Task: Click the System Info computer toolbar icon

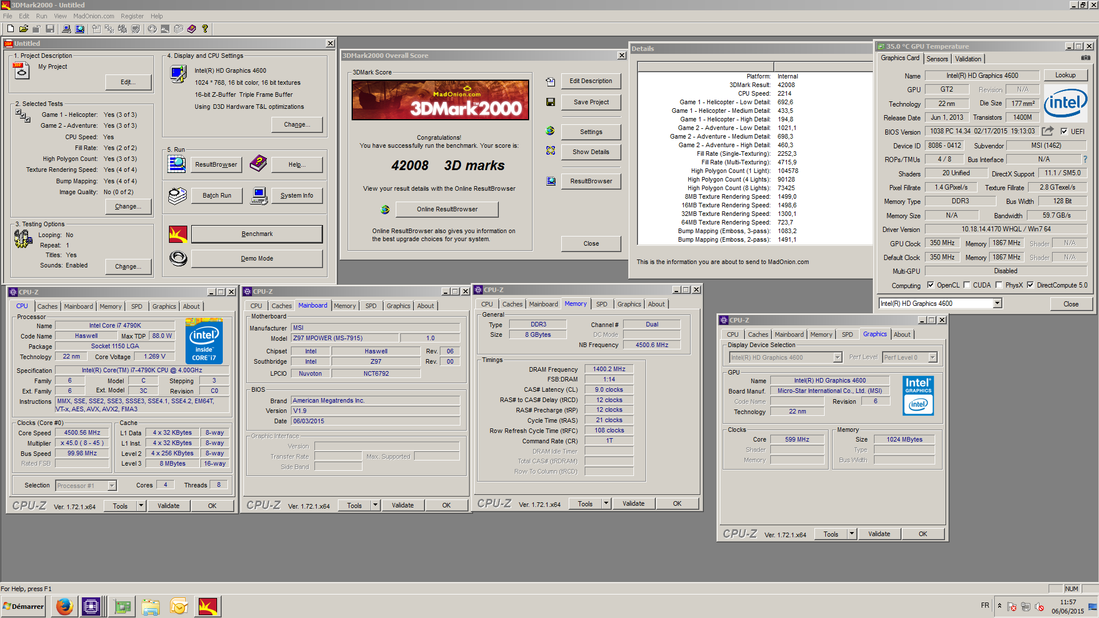Action: [x=66, y=29]
